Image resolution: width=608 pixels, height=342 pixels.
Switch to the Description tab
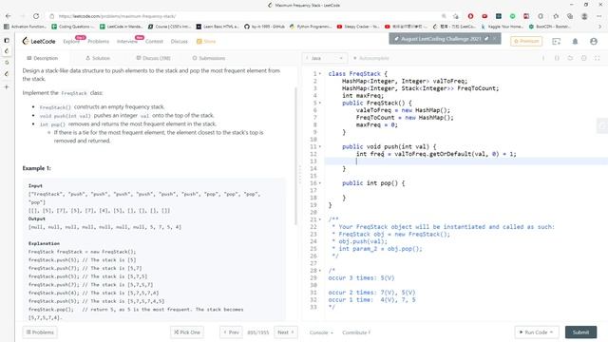tap(42, 58)
